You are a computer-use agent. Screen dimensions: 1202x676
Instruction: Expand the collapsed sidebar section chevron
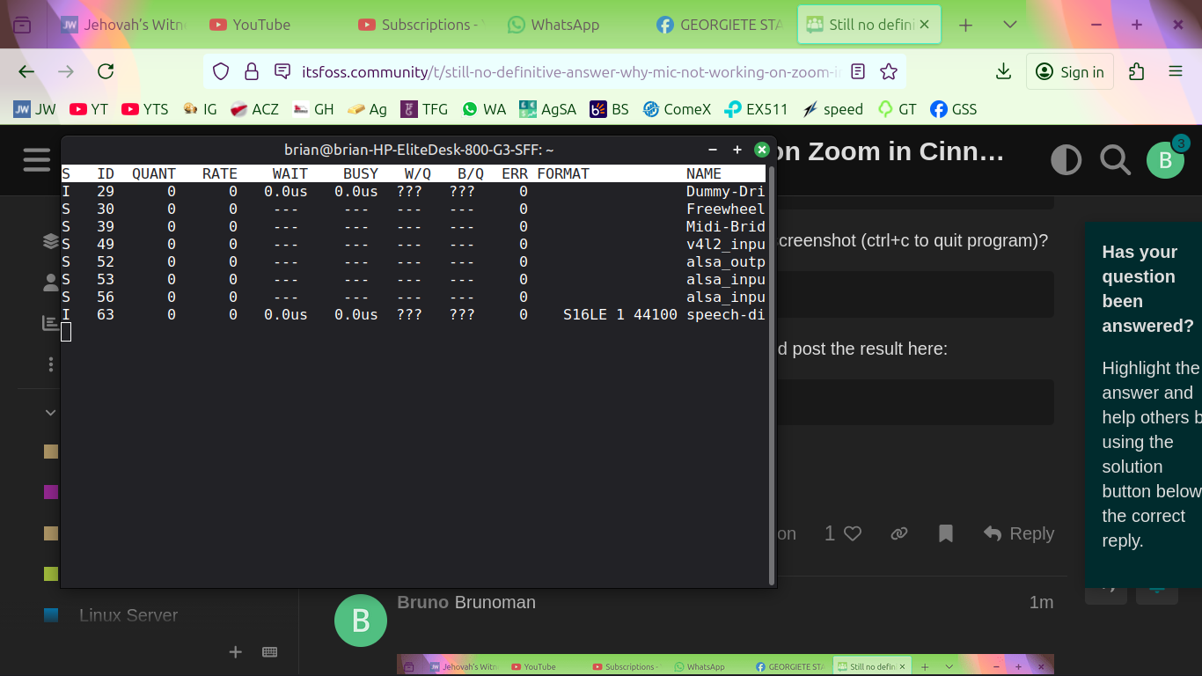pos(51,412)
